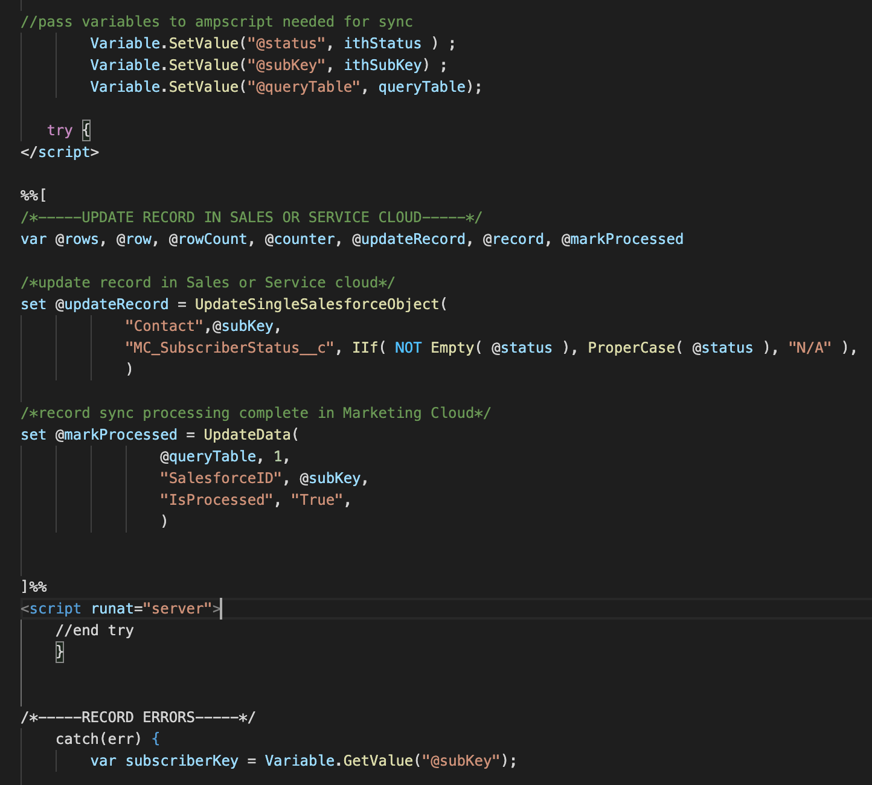Click the UpdateSingleSalesforceObject function name
872x785 pixels.
pyautogui.click(x=316, y=304)
